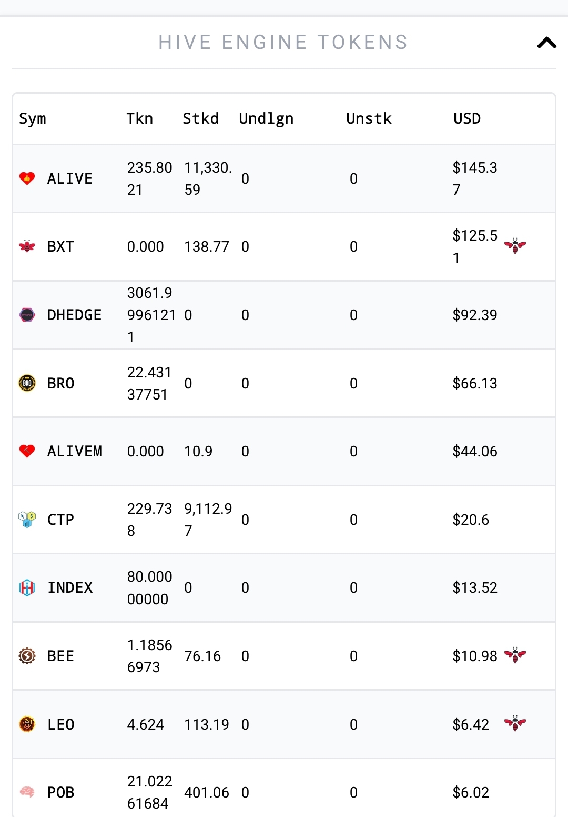
Task: Click the Undlgn column header
Action: (266, 119)
